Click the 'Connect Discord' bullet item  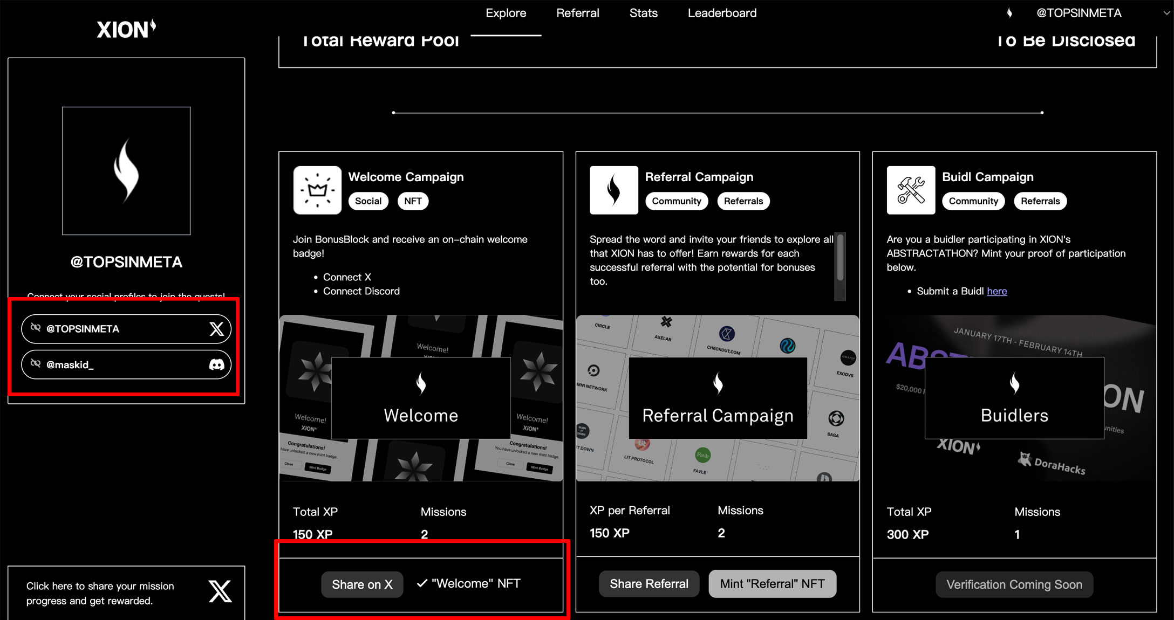click(361, 291)
